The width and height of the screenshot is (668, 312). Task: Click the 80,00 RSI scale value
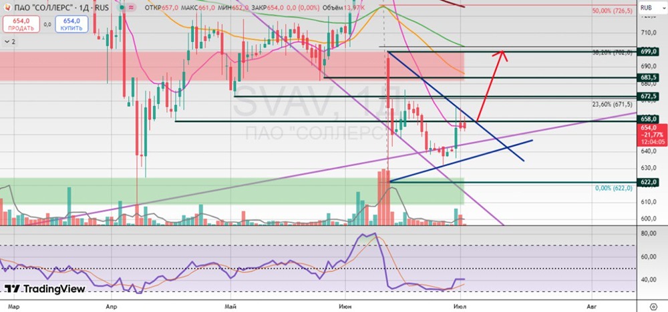click(649, 234)
